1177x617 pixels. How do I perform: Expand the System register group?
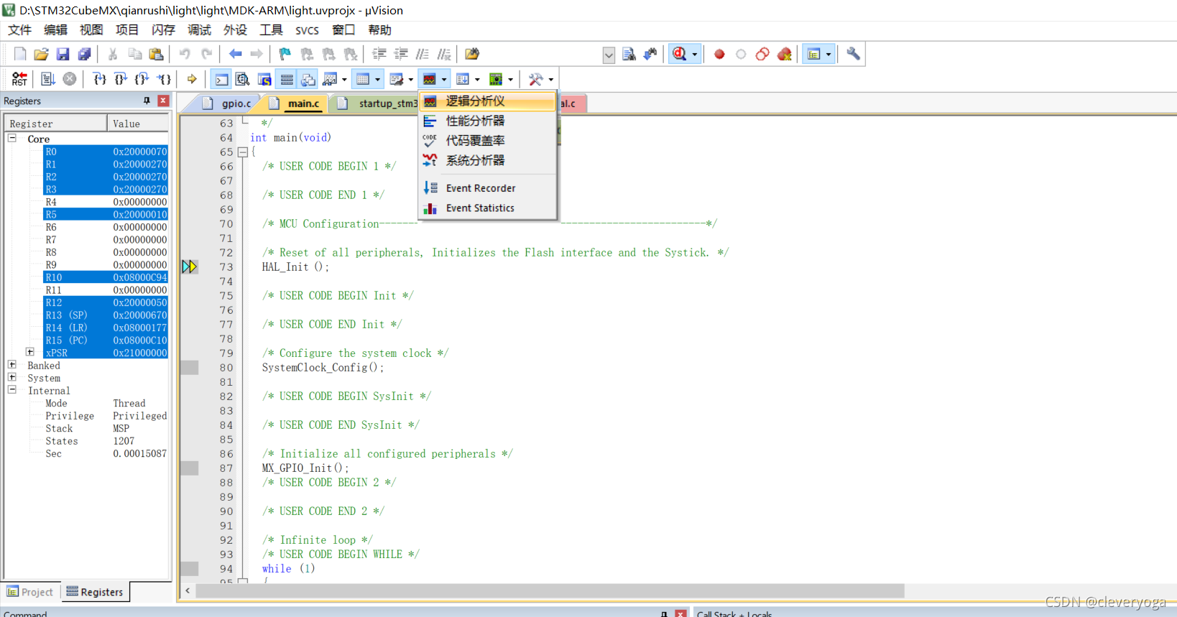point(12,377)
